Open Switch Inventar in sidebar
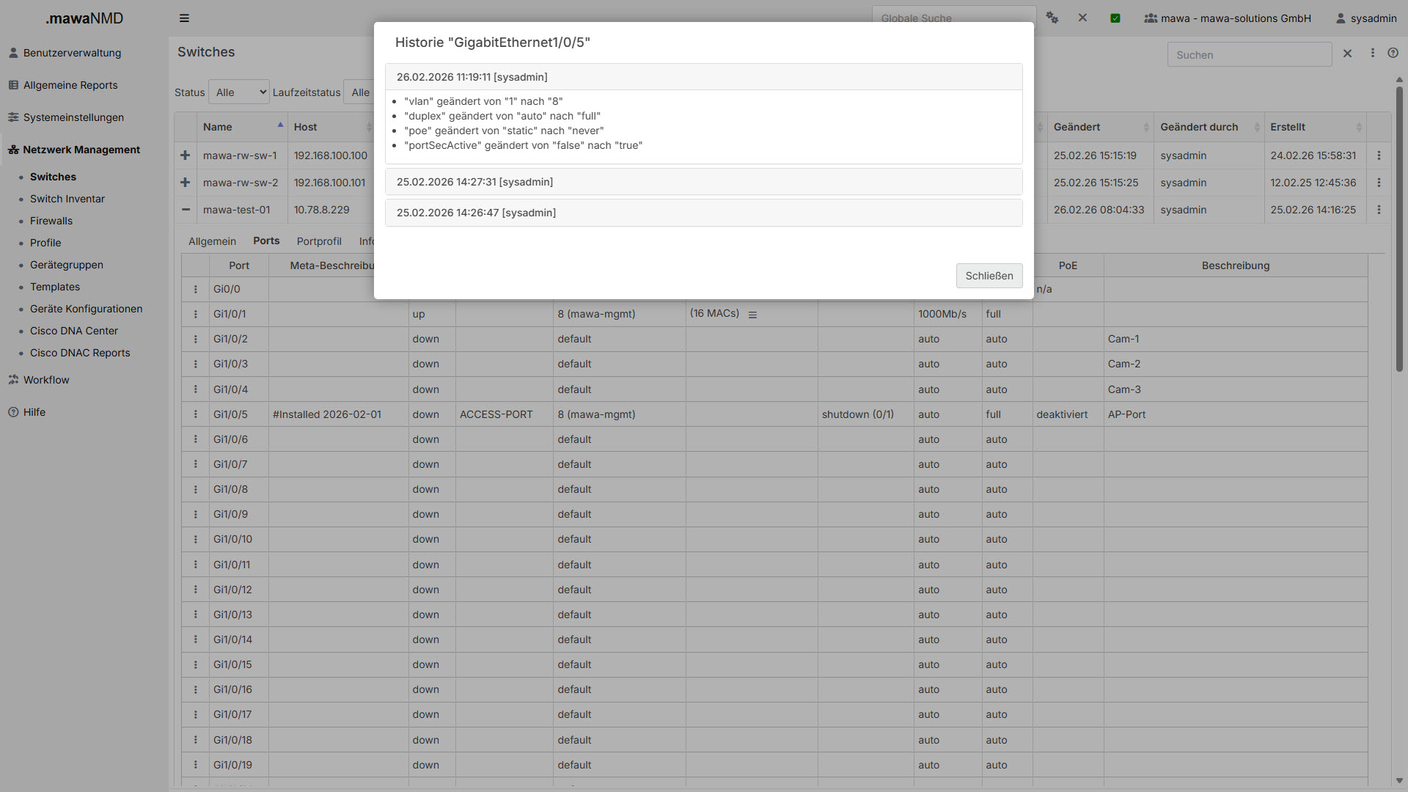 [67, 199]
